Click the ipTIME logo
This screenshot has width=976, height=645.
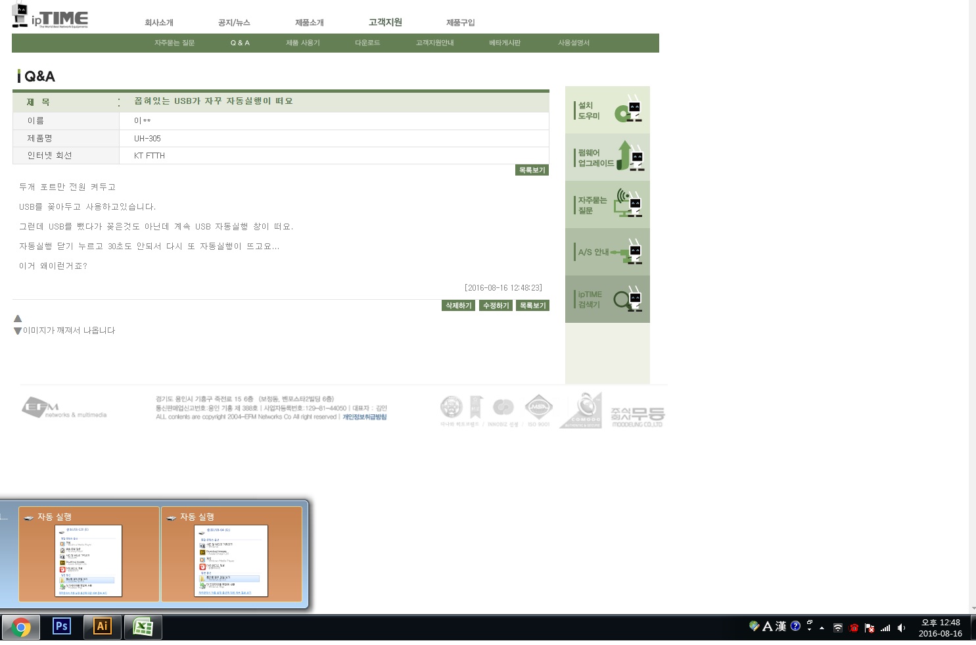tap(50, 16)
